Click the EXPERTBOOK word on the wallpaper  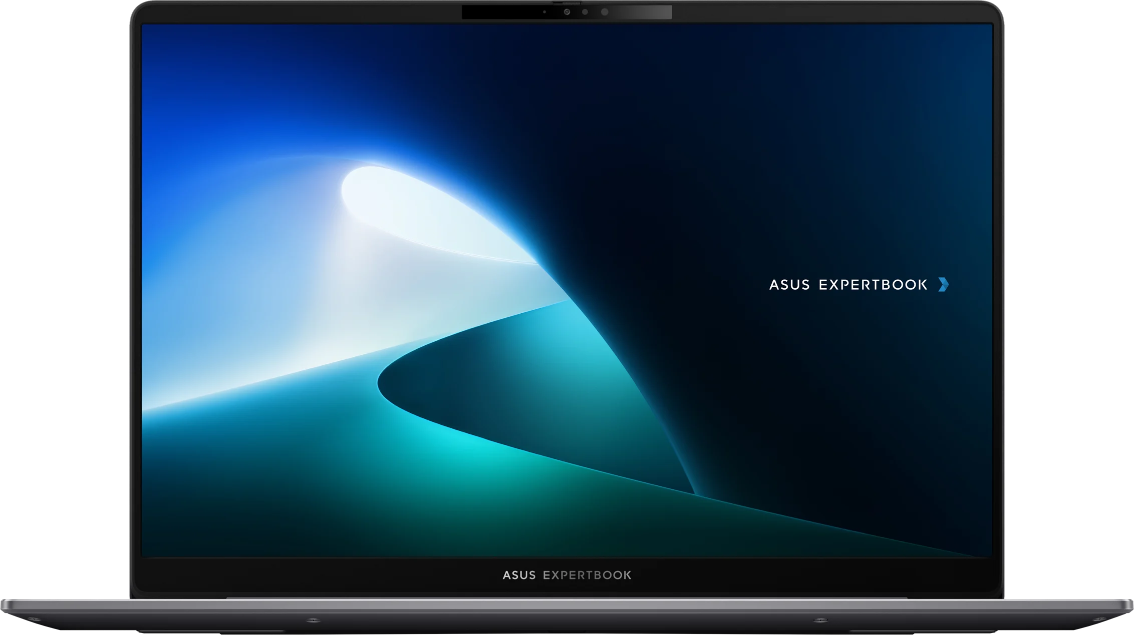click(x=873, y=285)
